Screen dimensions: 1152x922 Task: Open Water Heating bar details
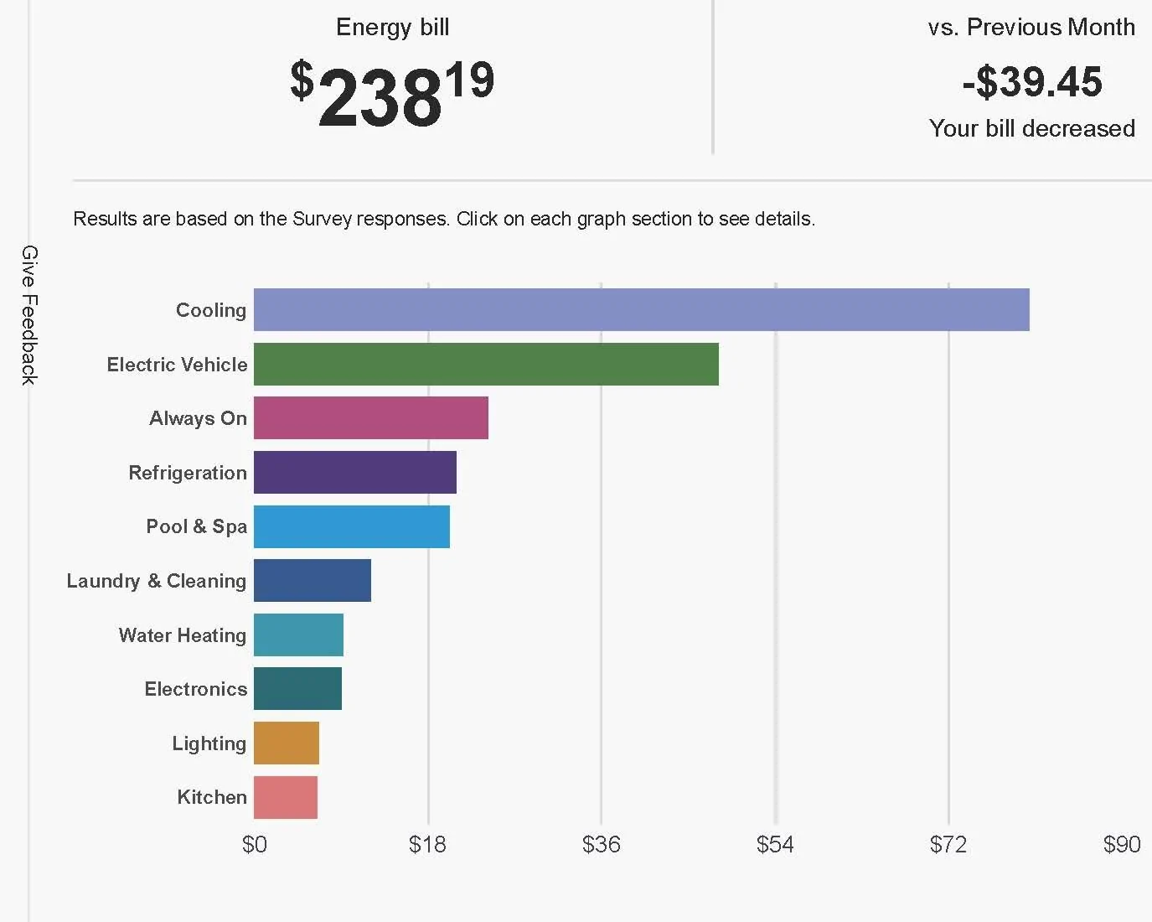point(298,635)
